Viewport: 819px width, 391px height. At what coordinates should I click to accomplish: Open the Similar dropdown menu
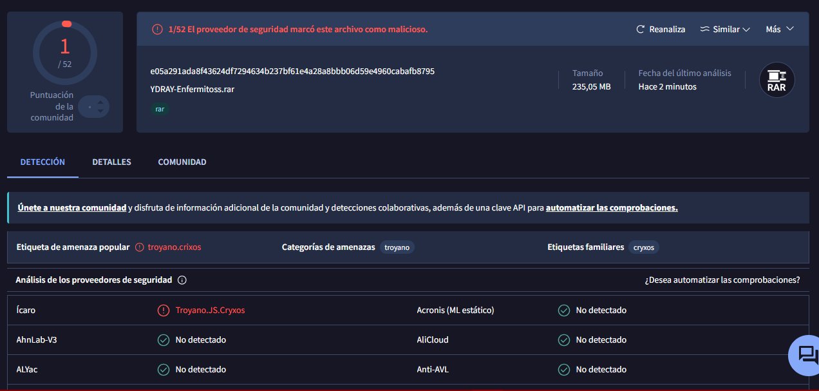(x=725, y=30)
